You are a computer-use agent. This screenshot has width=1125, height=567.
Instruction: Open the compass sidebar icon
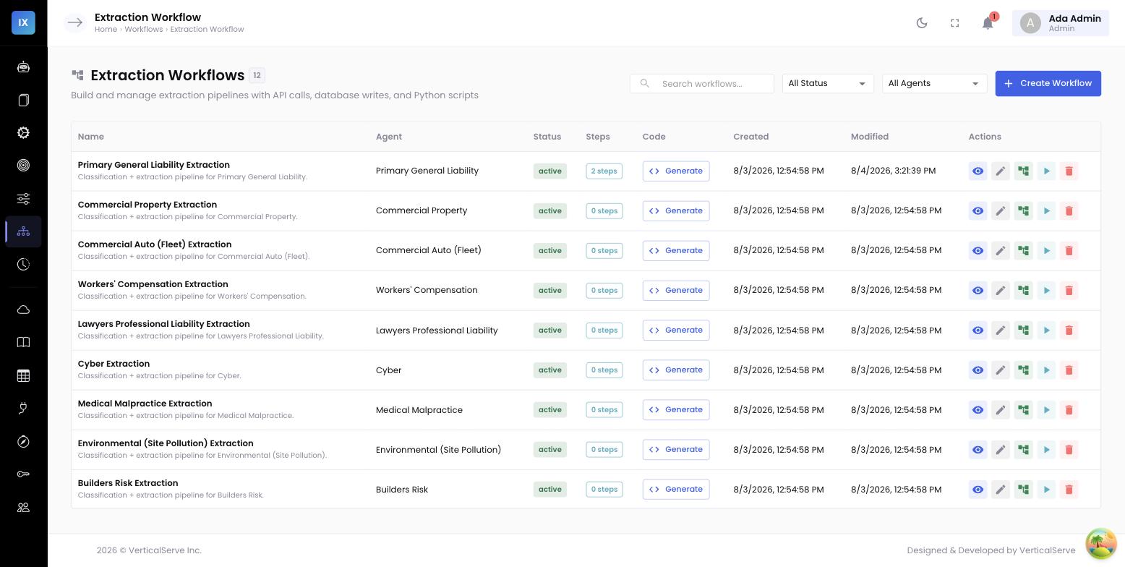(23, 441)
